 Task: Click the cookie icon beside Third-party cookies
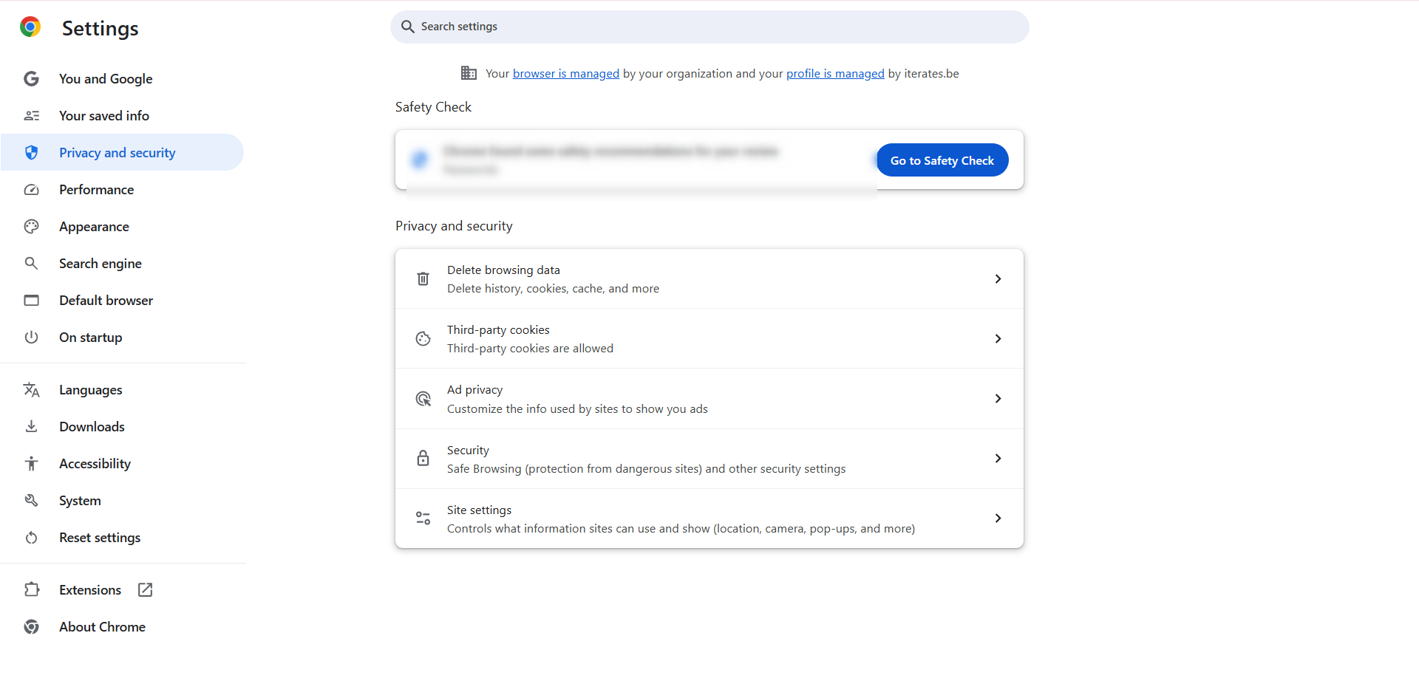423,338
